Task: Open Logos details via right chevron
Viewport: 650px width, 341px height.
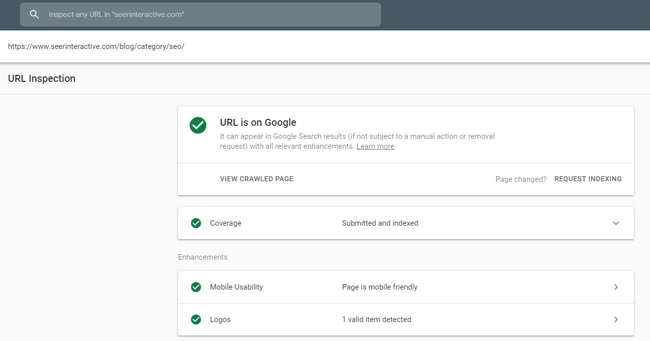Action: click(616, 320)
